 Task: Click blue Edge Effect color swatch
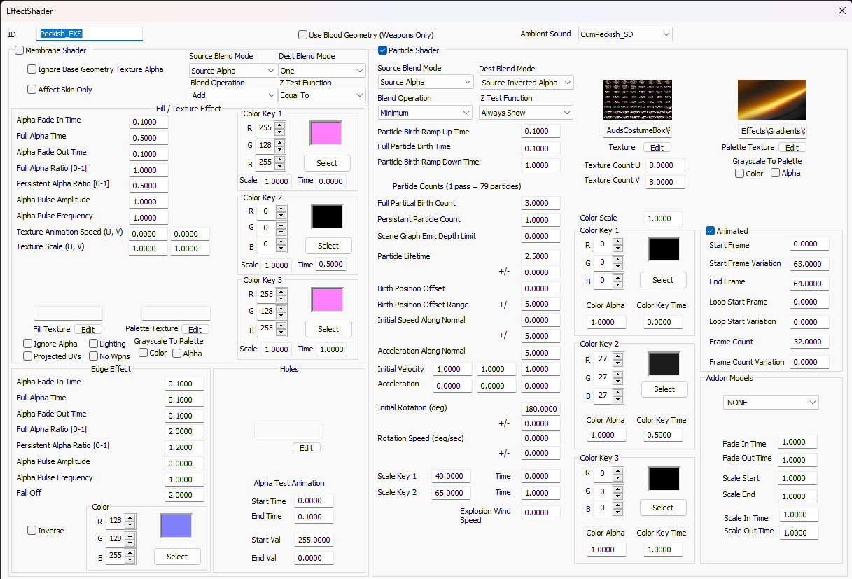tap(176, 526)
